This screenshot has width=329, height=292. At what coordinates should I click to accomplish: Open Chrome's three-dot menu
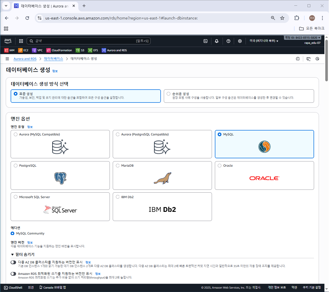pos(322,18)
